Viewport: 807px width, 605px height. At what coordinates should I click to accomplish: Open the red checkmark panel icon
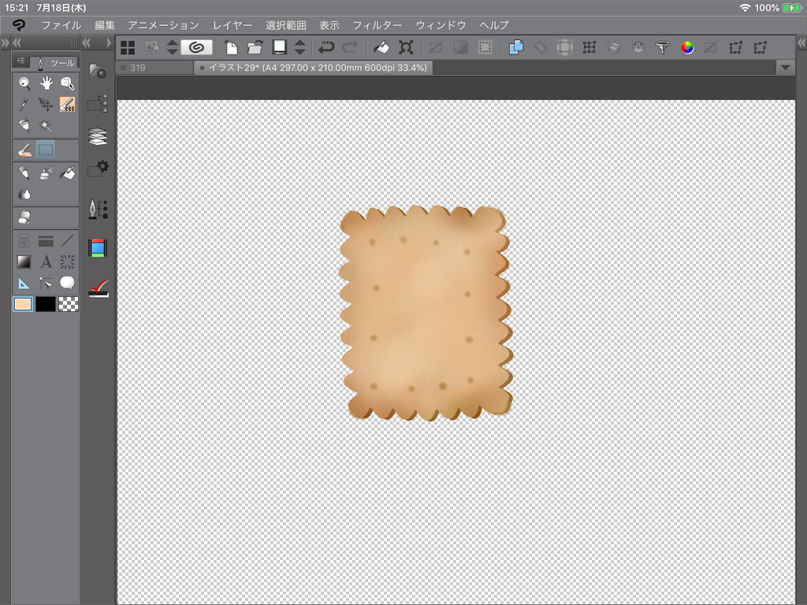point(99,288)
